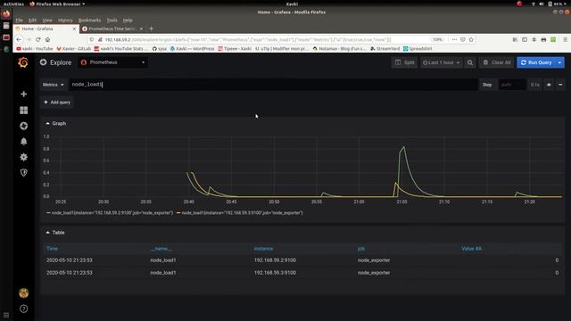Viewport: 571px width, 321px height.
Task: Open Firefox from Ubuntu dock
Action: tap(6, 14)
